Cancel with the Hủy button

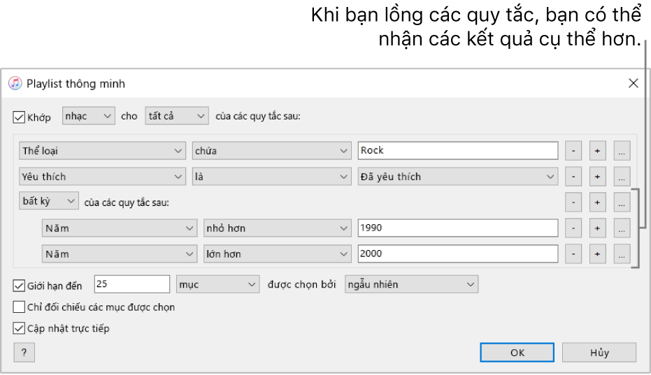(x=599, y=353)
